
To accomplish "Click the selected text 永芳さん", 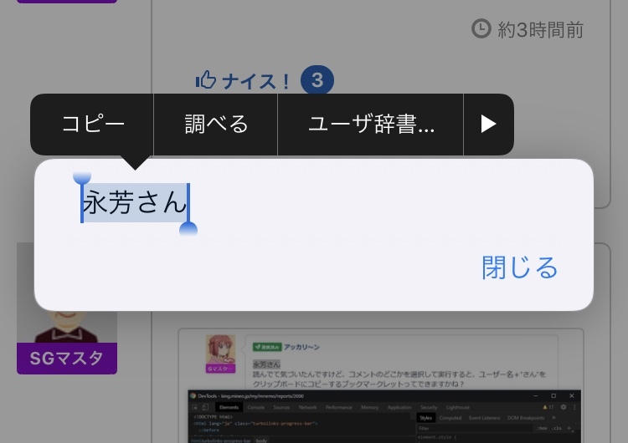I will [x=135, y=203].
